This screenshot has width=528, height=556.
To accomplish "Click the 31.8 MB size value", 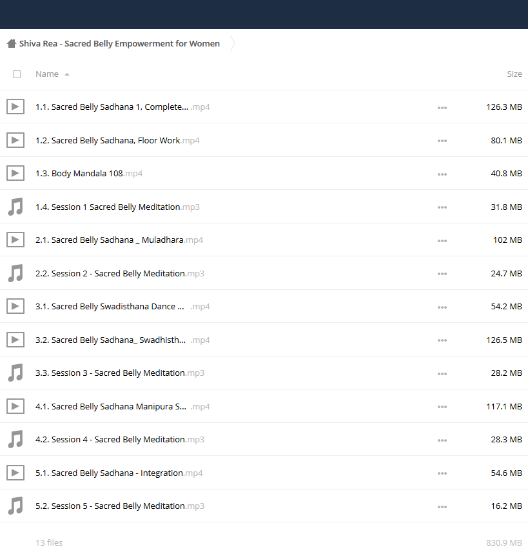I will pos(507,207).
